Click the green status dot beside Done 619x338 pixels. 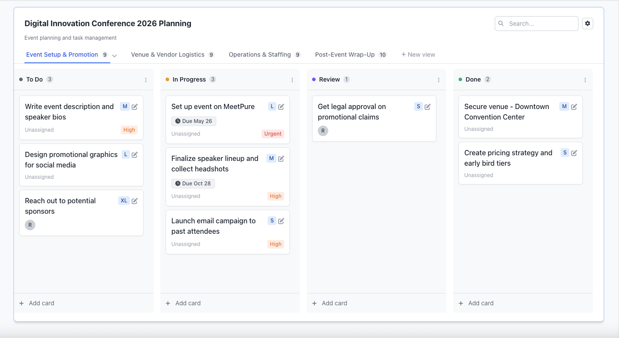[x=461, y=79]
